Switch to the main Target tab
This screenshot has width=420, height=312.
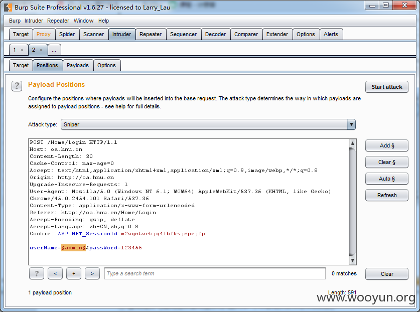point(21,34)
